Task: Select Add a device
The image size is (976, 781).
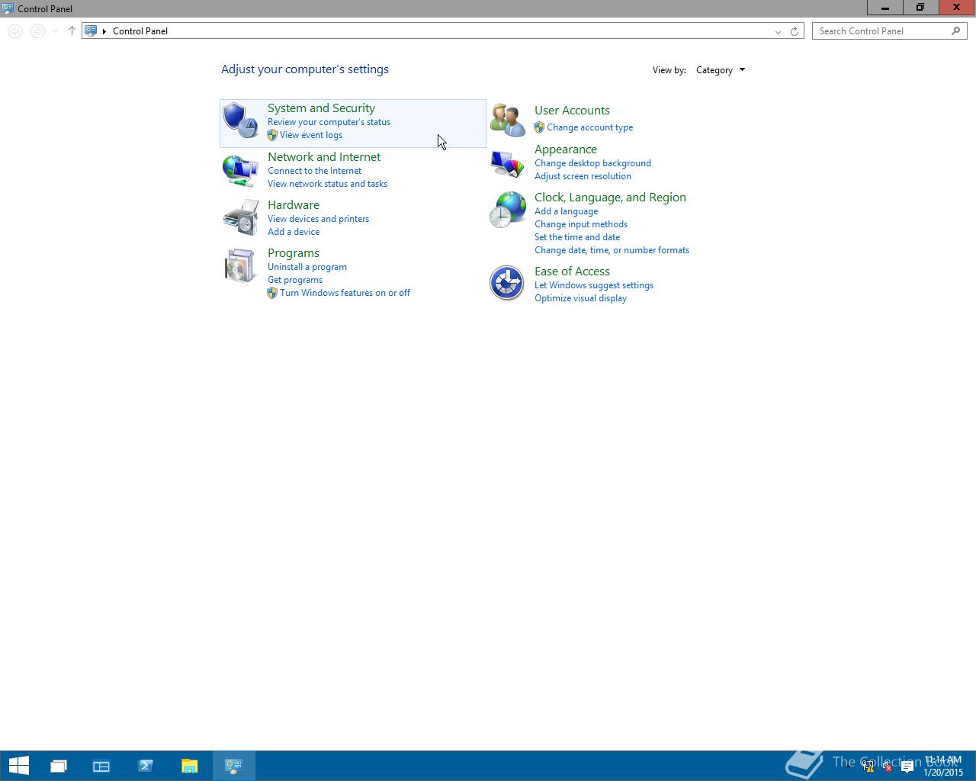Action: tap(294, 232)
